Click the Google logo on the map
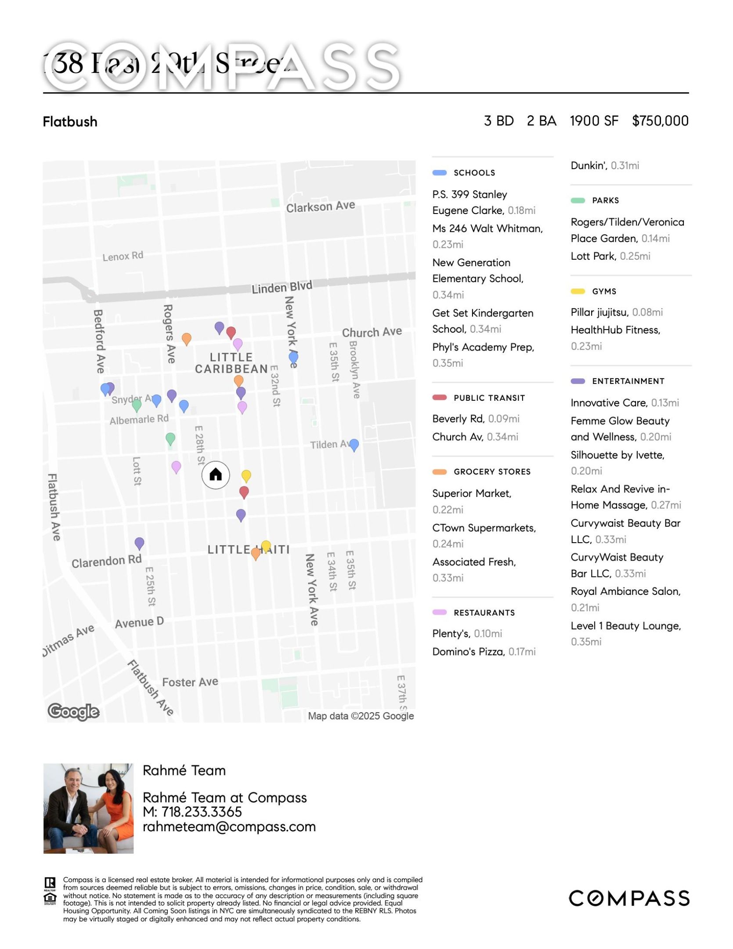733x949 pixels. tap(73, 711)
